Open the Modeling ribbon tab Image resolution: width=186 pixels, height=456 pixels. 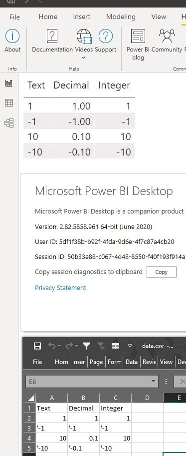121,17
